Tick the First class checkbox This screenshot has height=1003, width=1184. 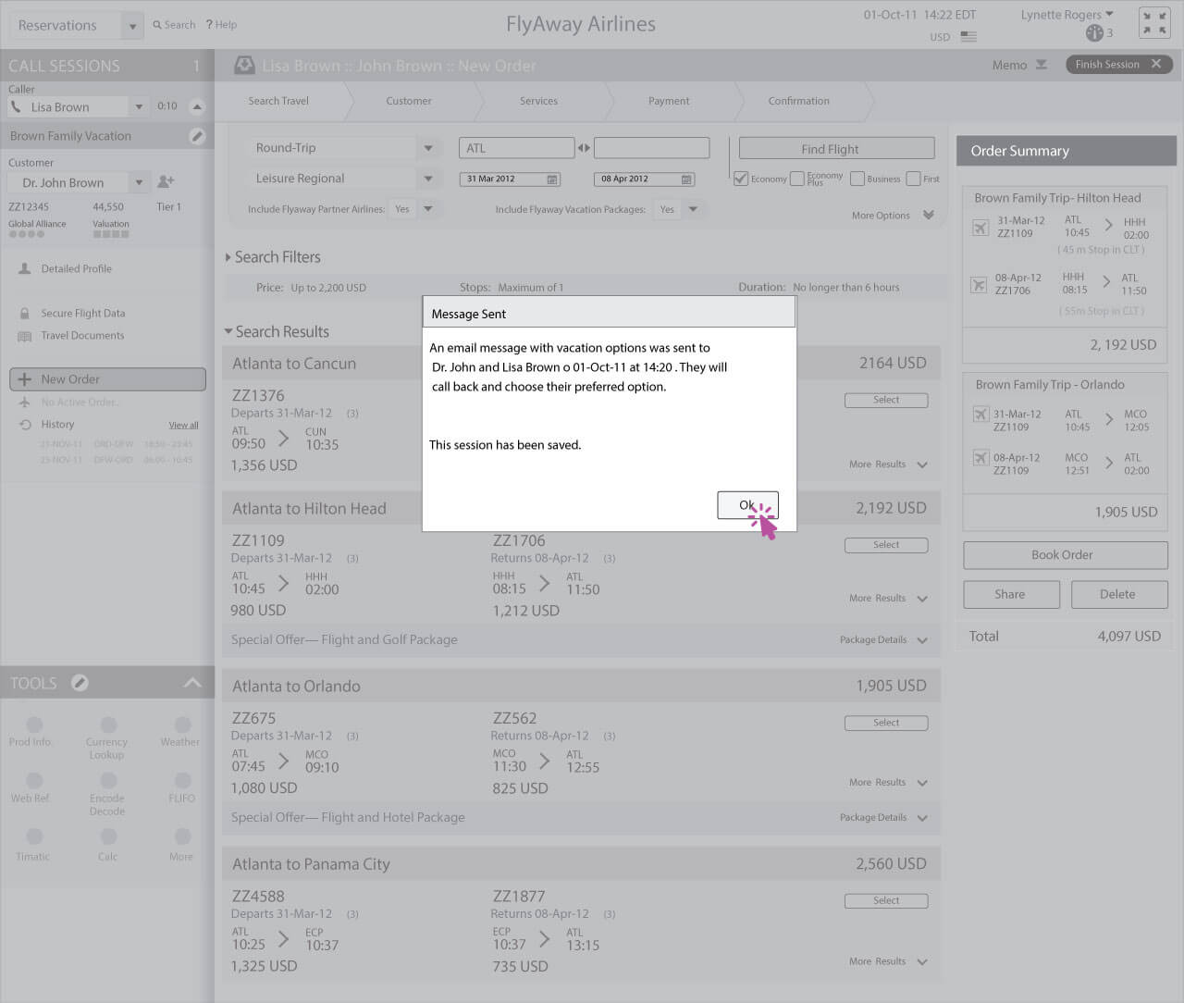tap(913, 179)
